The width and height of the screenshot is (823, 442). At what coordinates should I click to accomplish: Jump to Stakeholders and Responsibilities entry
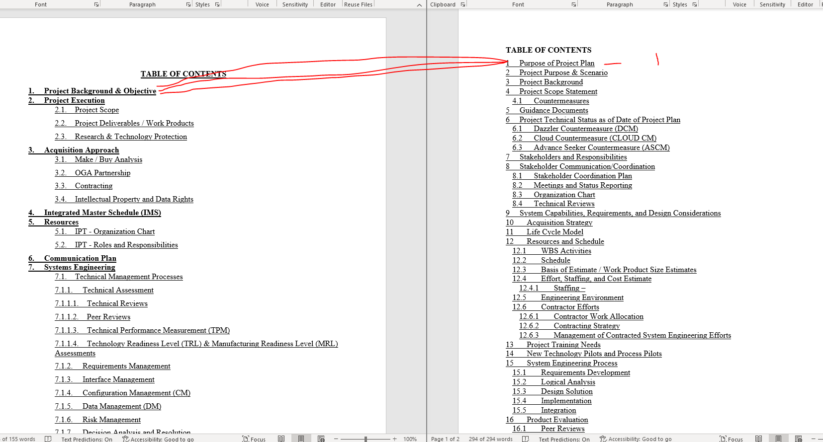pos(566,157)
